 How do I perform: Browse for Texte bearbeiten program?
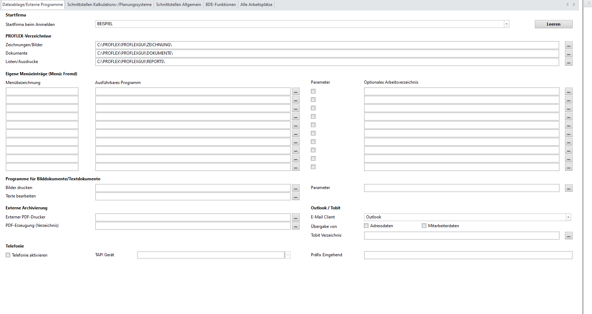tap(296, 196)
